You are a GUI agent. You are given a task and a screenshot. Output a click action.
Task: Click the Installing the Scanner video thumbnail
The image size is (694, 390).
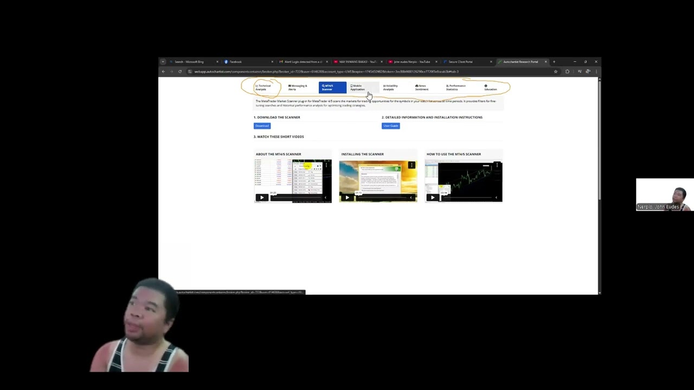378,180
